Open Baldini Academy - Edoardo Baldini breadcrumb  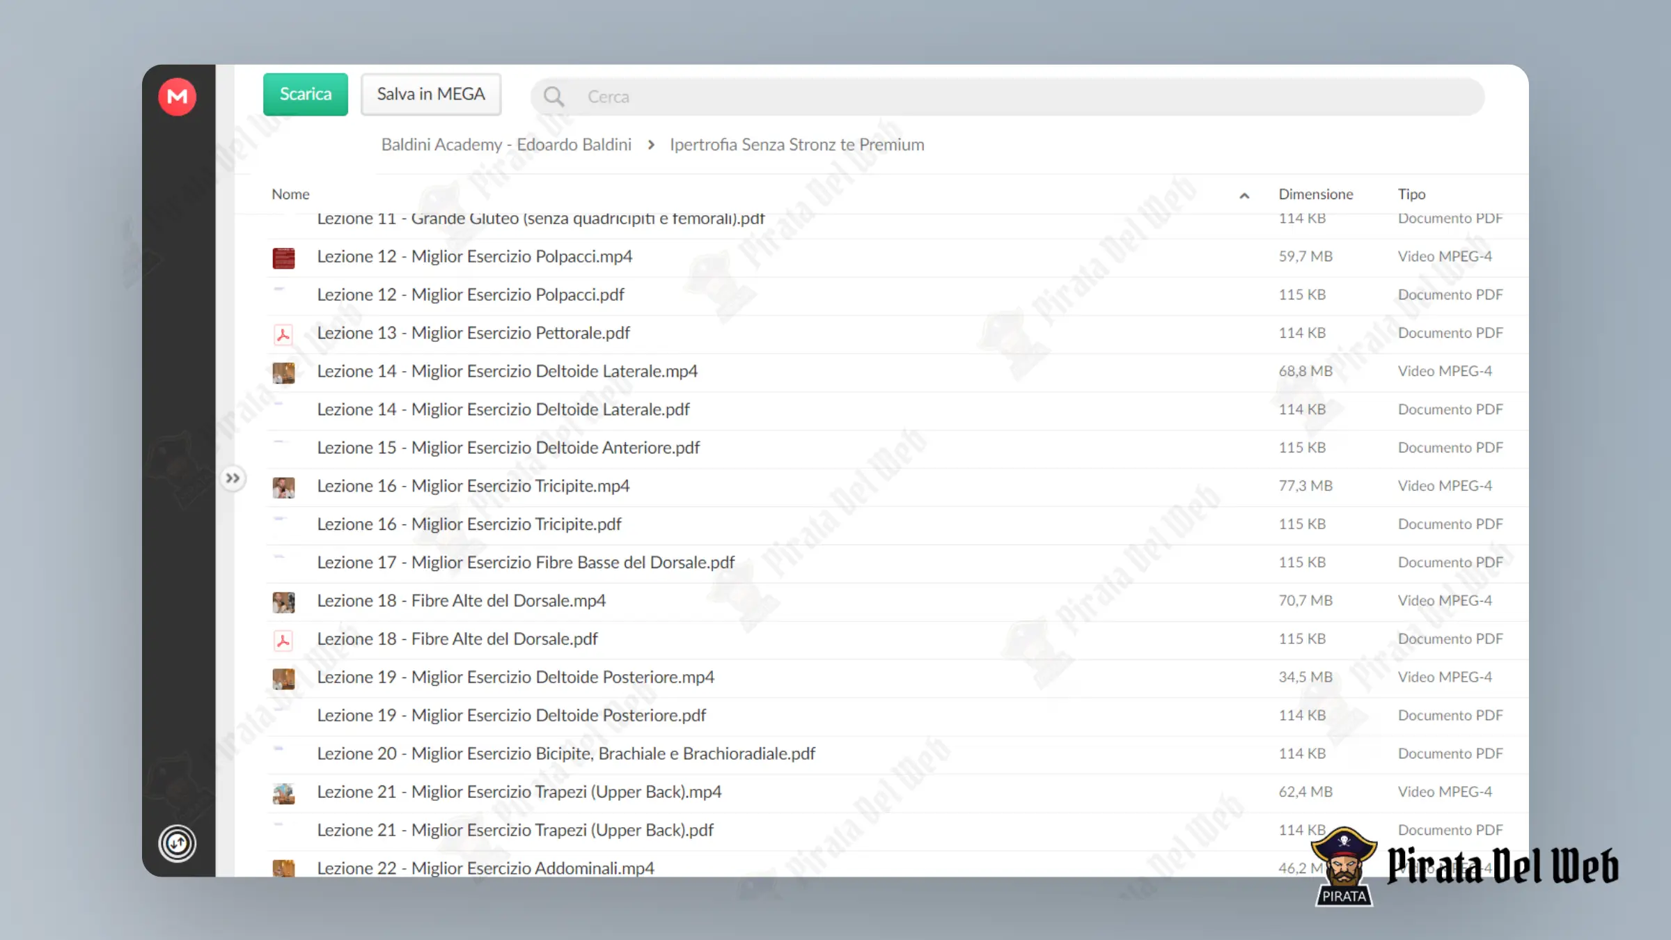[506, 144]
